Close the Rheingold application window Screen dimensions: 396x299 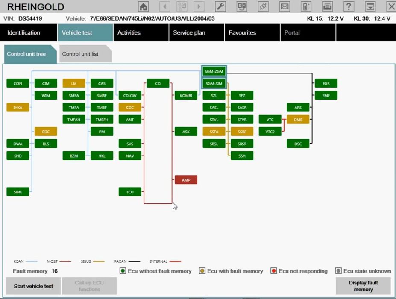pyautogui.click(x=391, y=6)
